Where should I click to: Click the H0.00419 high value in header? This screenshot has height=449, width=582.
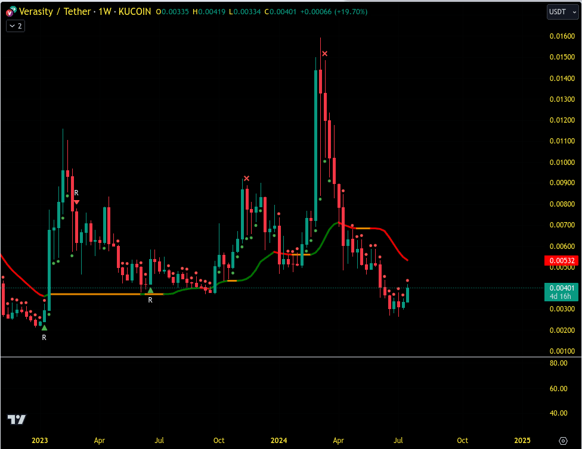click(x=209, y=12)
